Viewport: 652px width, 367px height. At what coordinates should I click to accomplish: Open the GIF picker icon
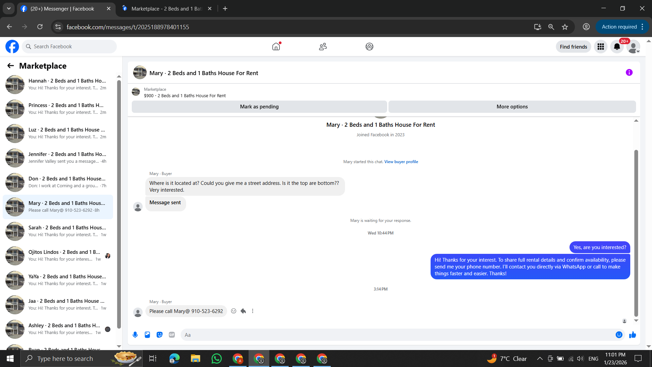[172, 335]
